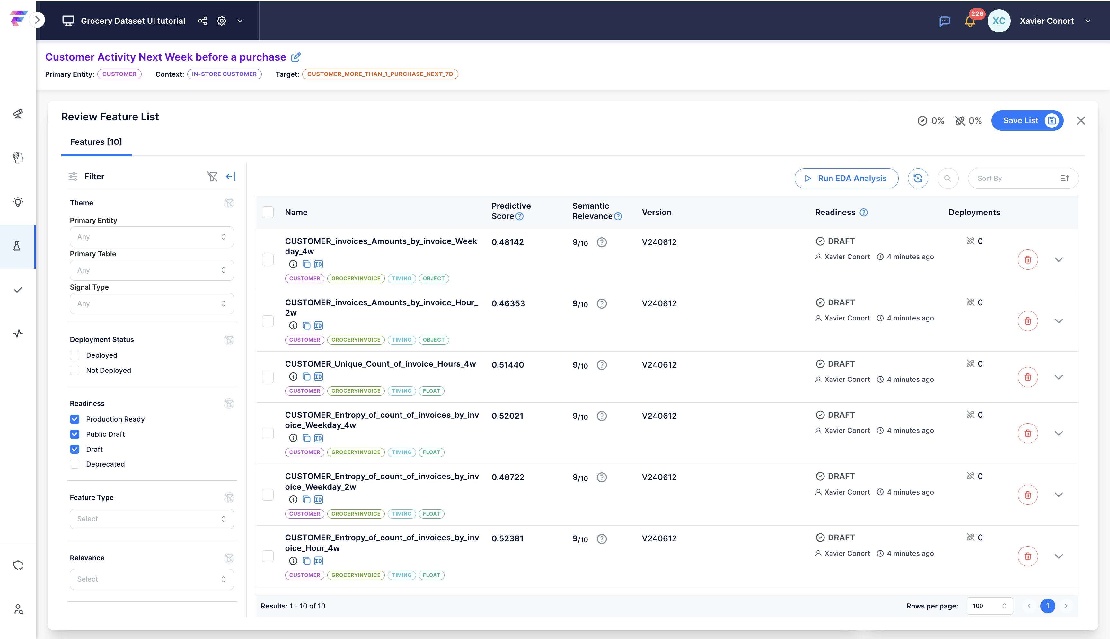This screenshot has height=639, width=1110.
Task: Check the Not Deployed checkbox
Action: tap(75, 371)
